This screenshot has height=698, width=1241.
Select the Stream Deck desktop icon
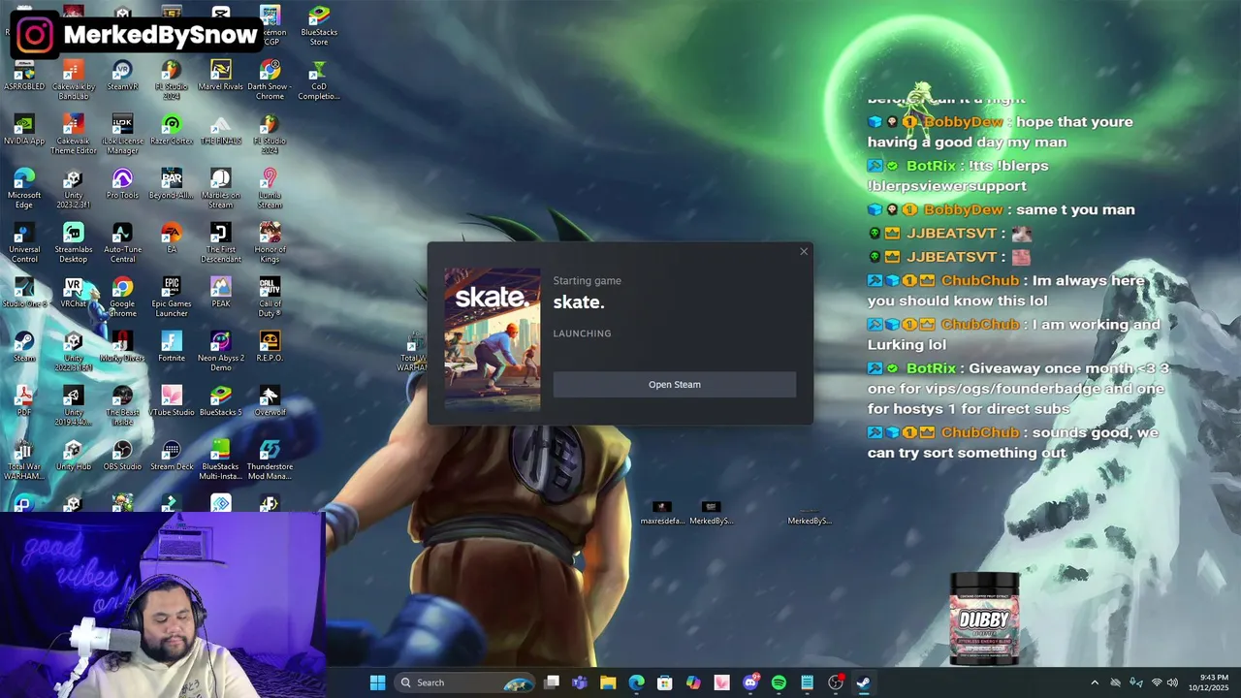click(172, 456)
